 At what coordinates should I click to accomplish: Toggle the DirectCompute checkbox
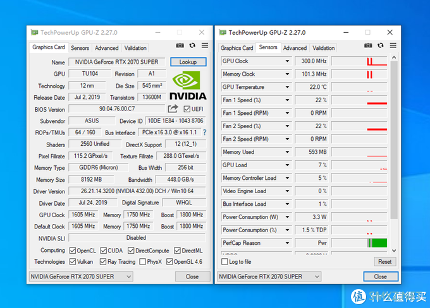[x=131, y=251]
